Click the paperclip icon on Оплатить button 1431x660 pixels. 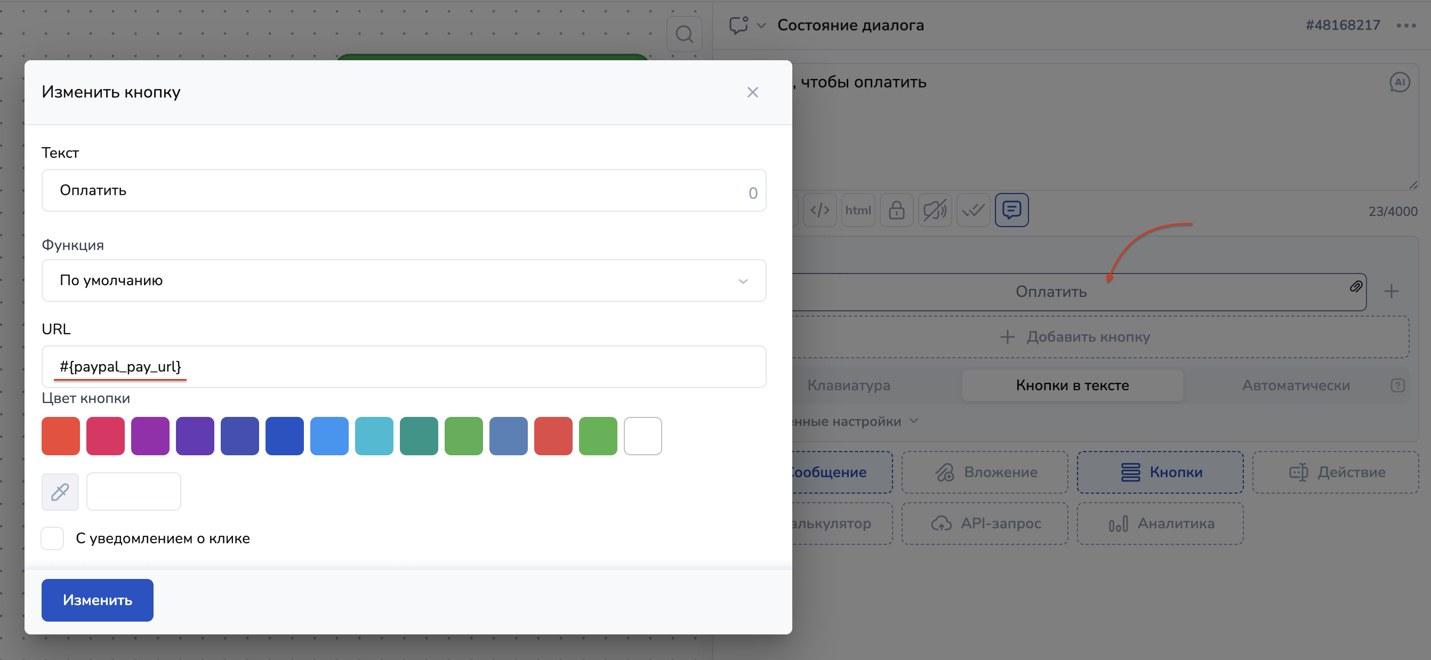(1355, 287)
